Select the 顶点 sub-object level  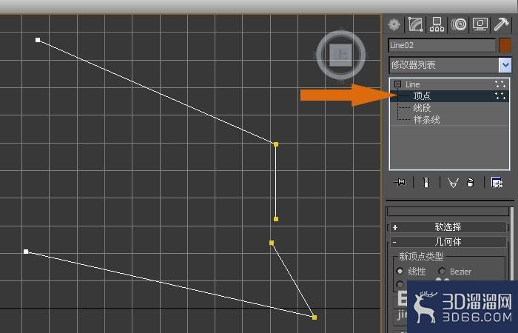coord(450,96)
